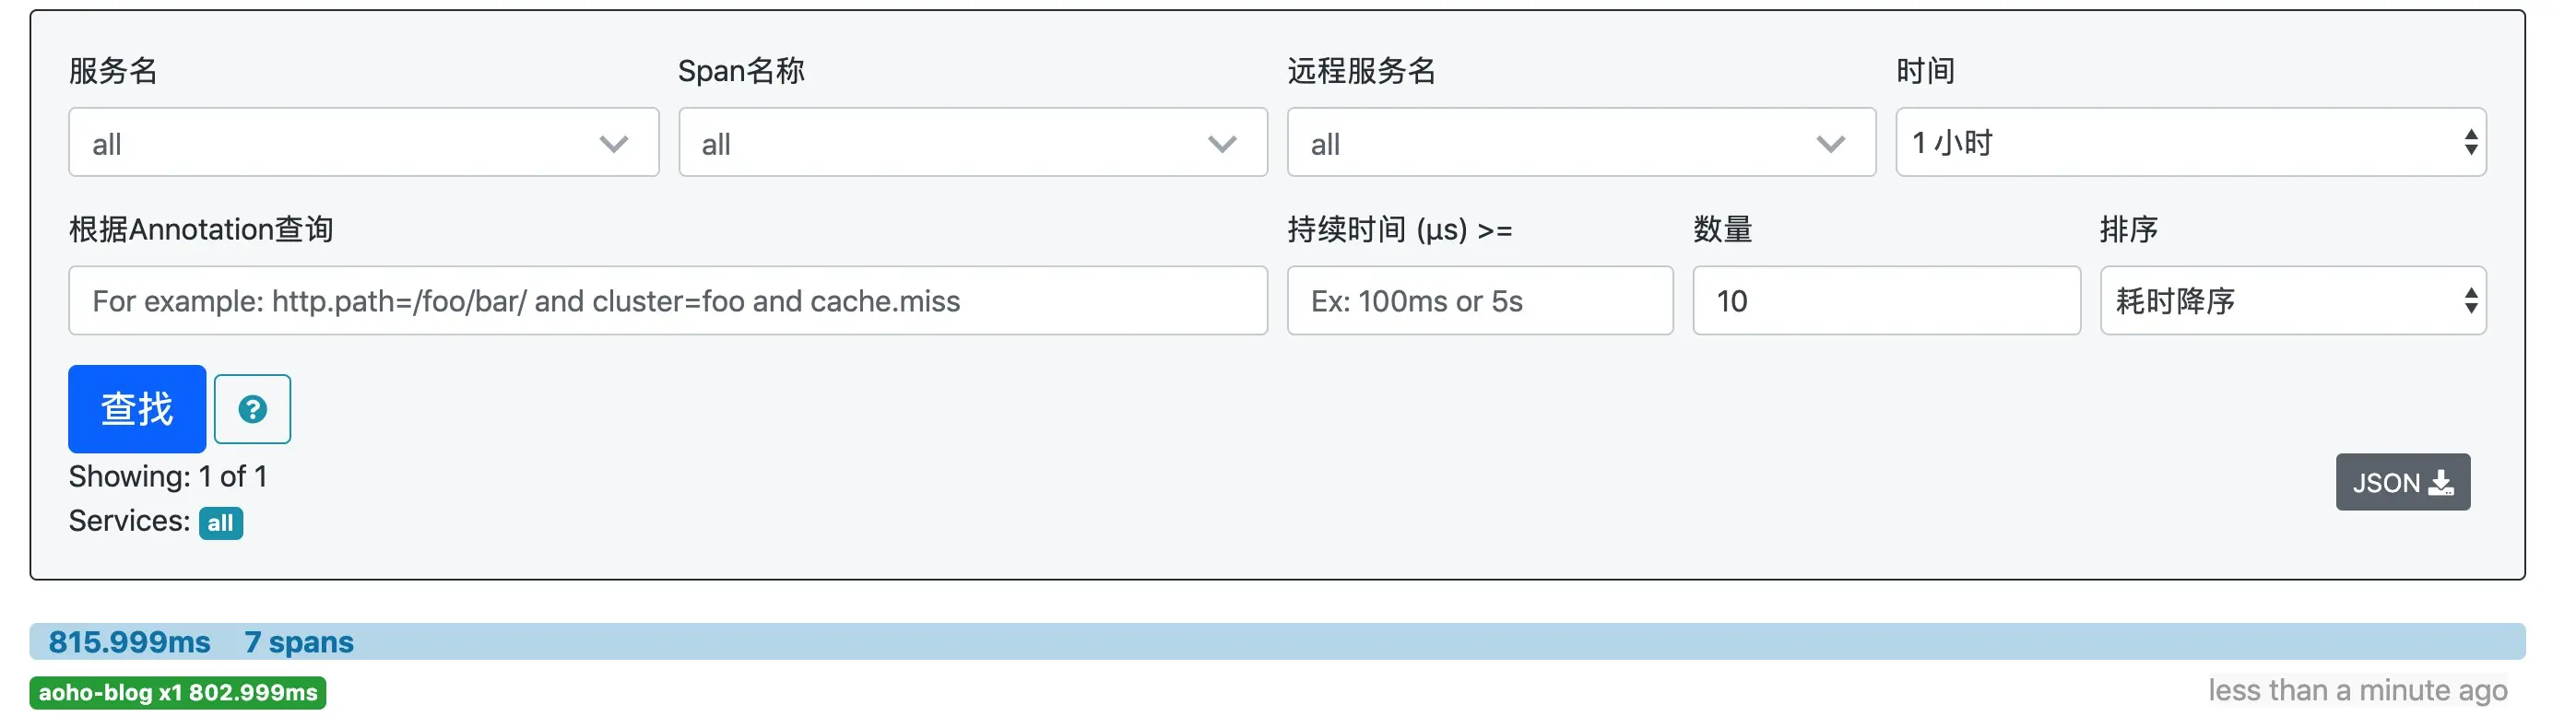This screenshot has width=2576, height=728.
Task: Open the 1 小时 time range selector
Action: pyautogui.click(x=2191, y=142)
